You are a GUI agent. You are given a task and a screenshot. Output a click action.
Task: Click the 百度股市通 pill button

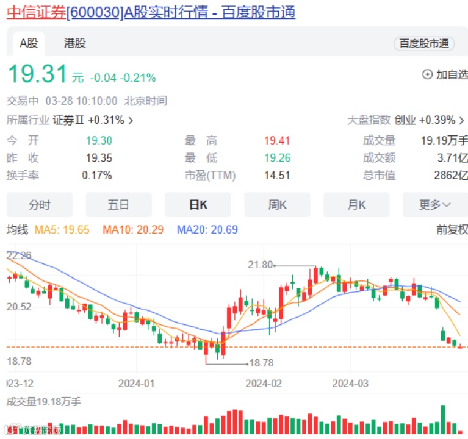coord(424,43)
